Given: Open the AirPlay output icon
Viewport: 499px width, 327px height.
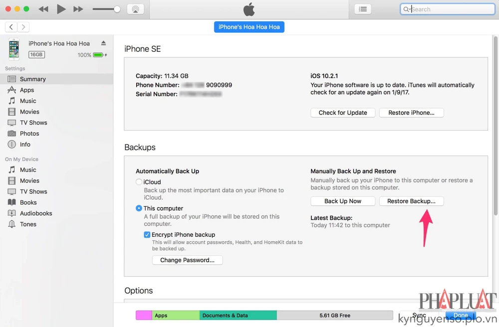Looking at the screenshot, I should click(x=135, y=9).
